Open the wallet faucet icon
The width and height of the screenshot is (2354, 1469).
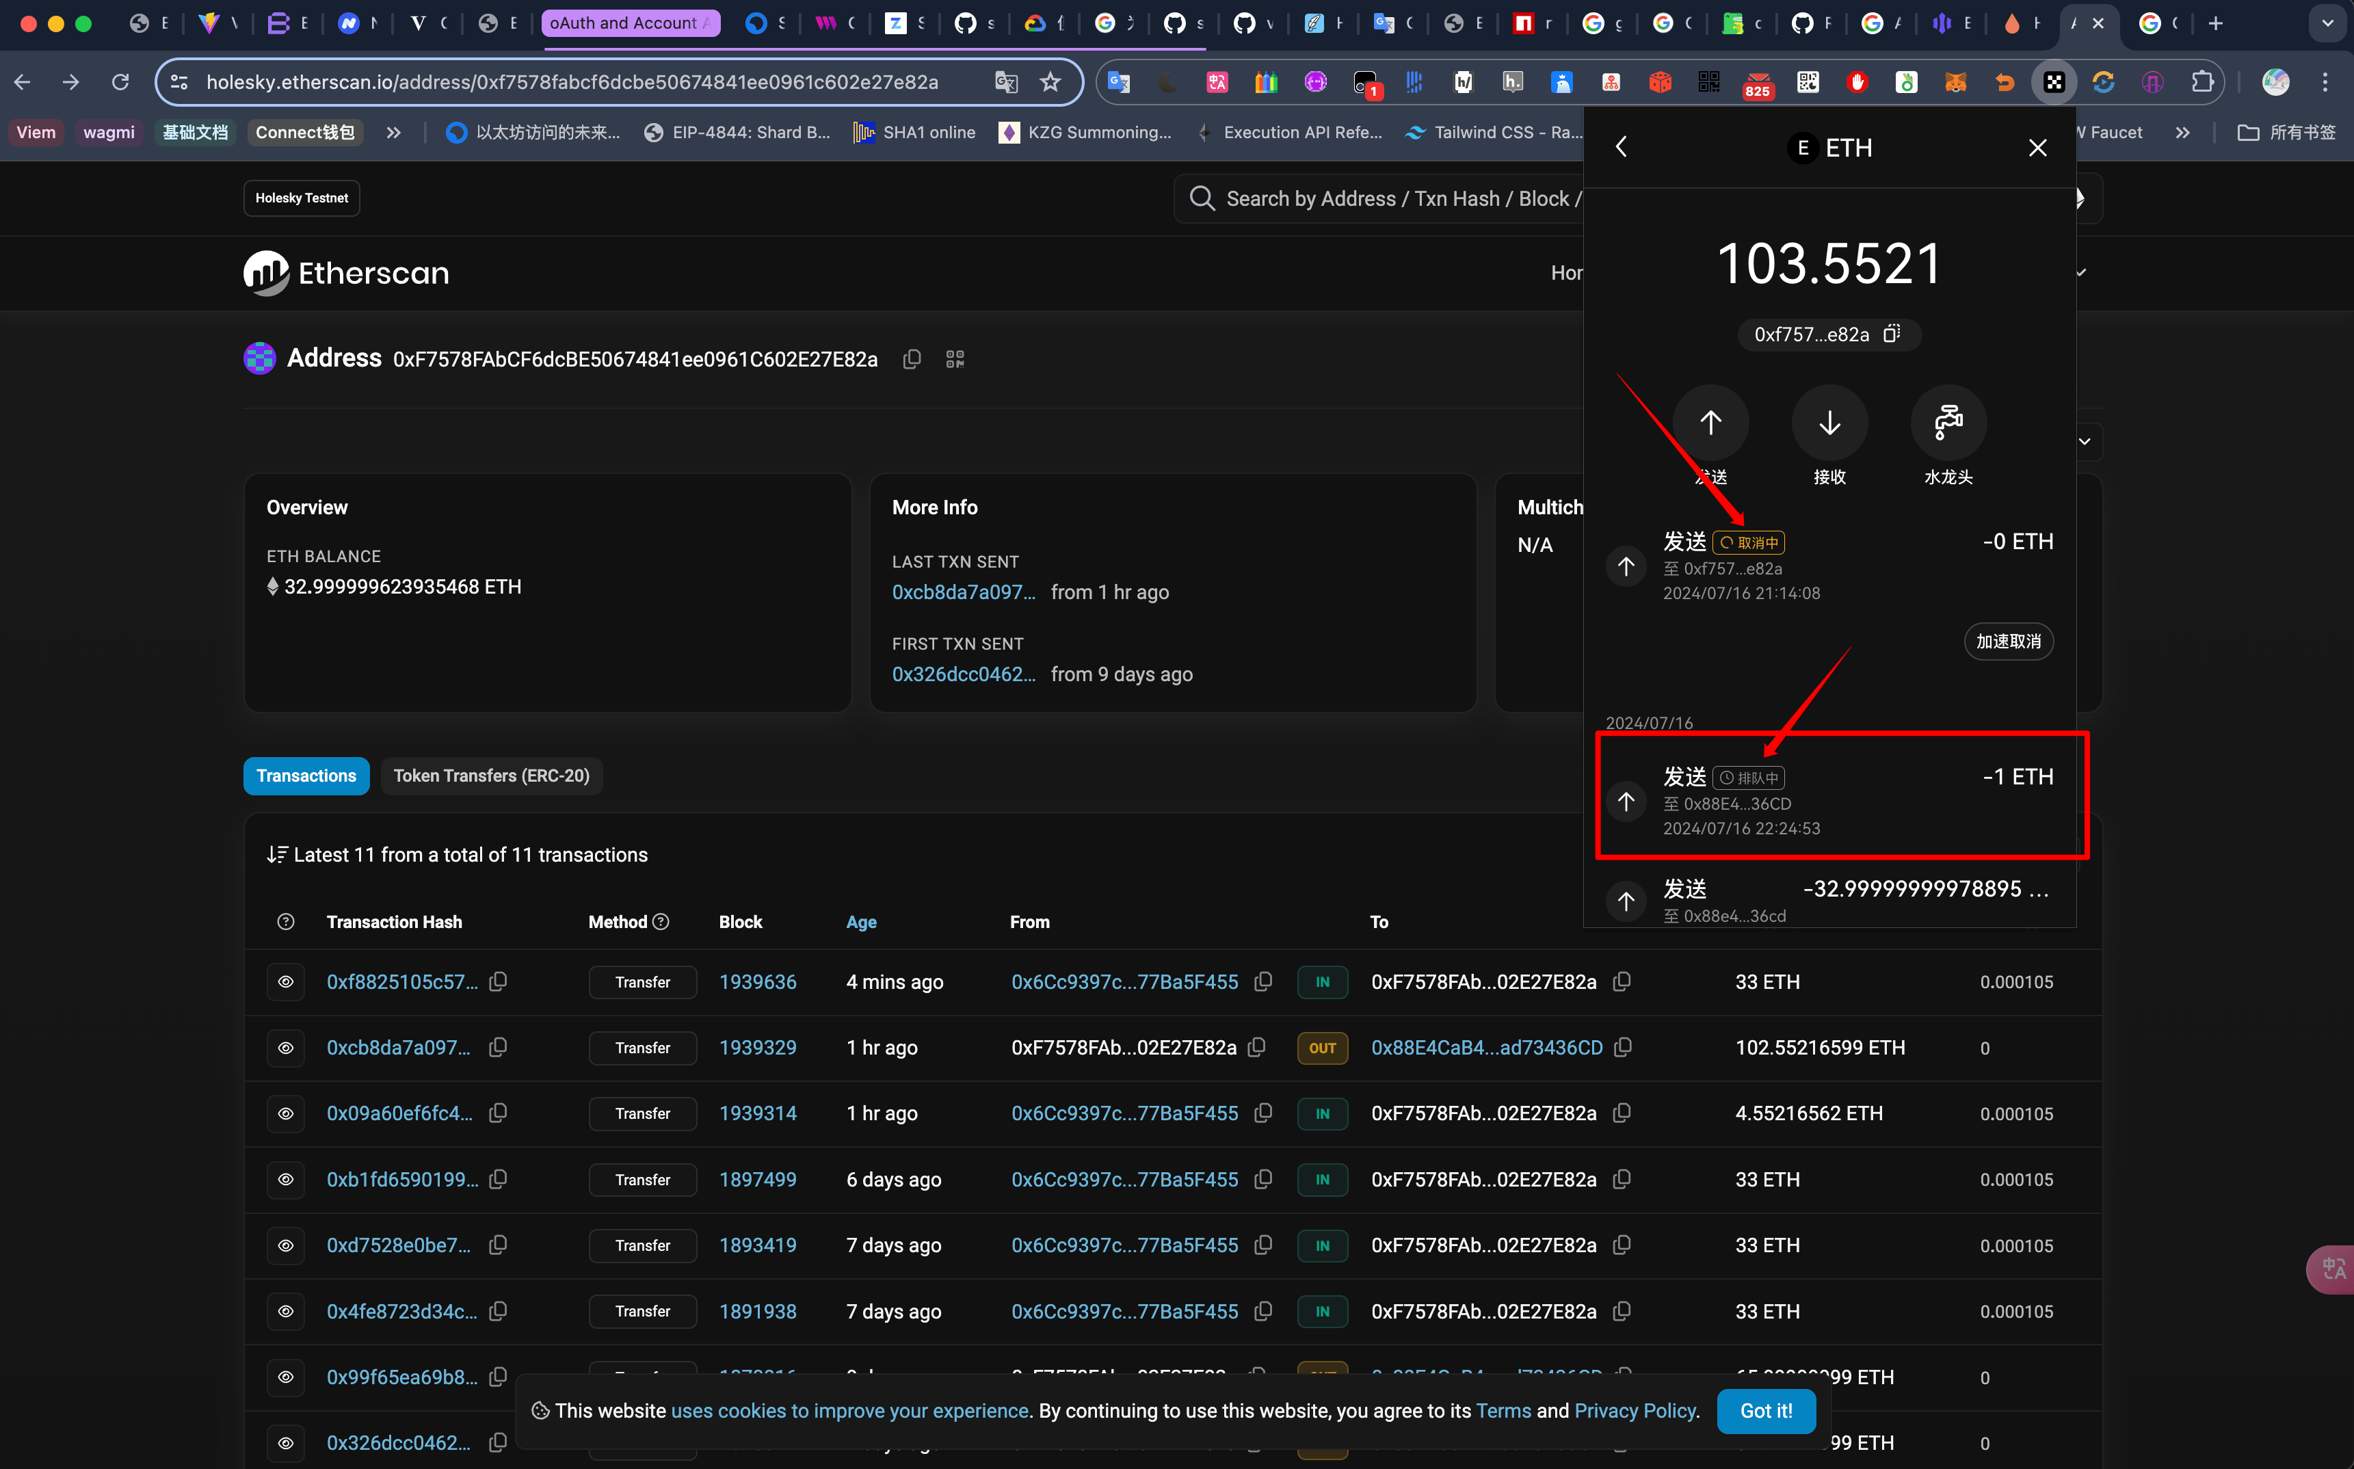(1948, 423)
